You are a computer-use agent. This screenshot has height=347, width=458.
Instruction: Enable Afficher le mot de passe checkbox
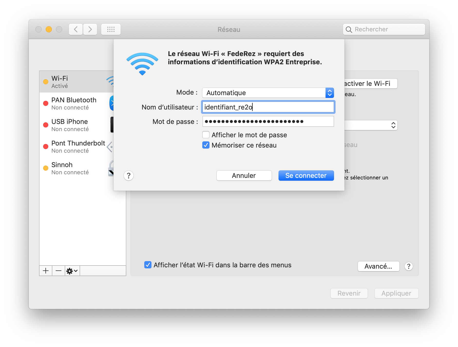[x=206, y=135]
